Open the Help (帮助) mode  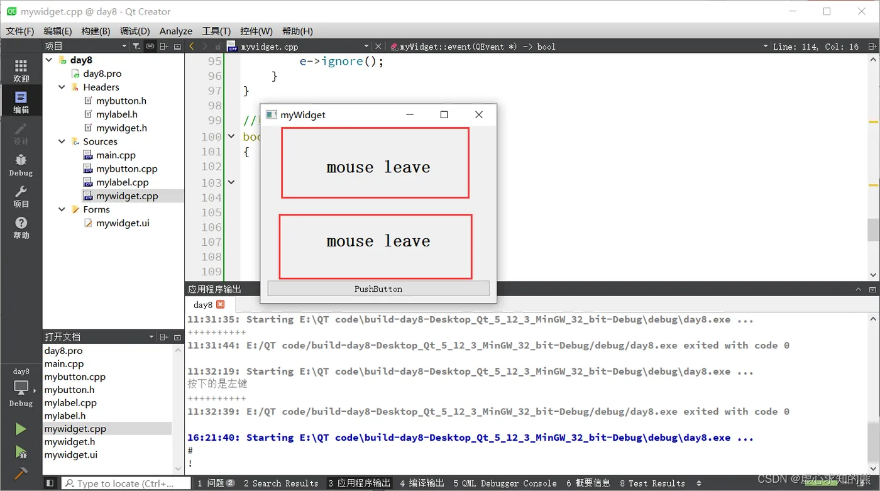21,228
